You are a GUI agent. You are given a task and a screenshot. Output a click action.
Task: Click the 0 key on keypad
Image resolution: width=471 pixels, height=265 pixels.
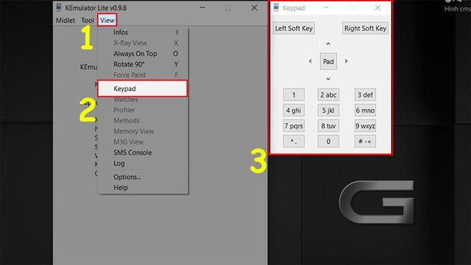tap(328, 141)
